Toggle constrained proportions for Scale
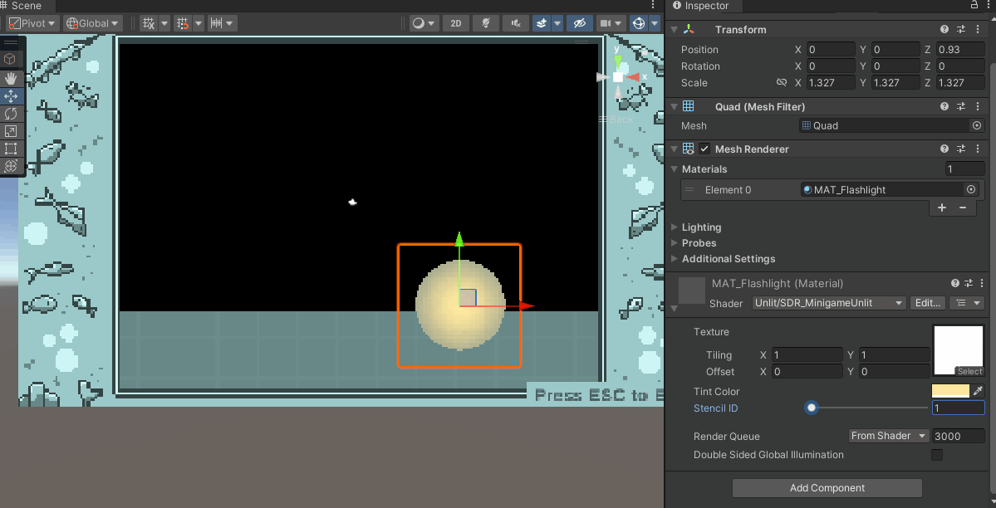The width and height of the screenshot is (996, 508). coord(782,82)
